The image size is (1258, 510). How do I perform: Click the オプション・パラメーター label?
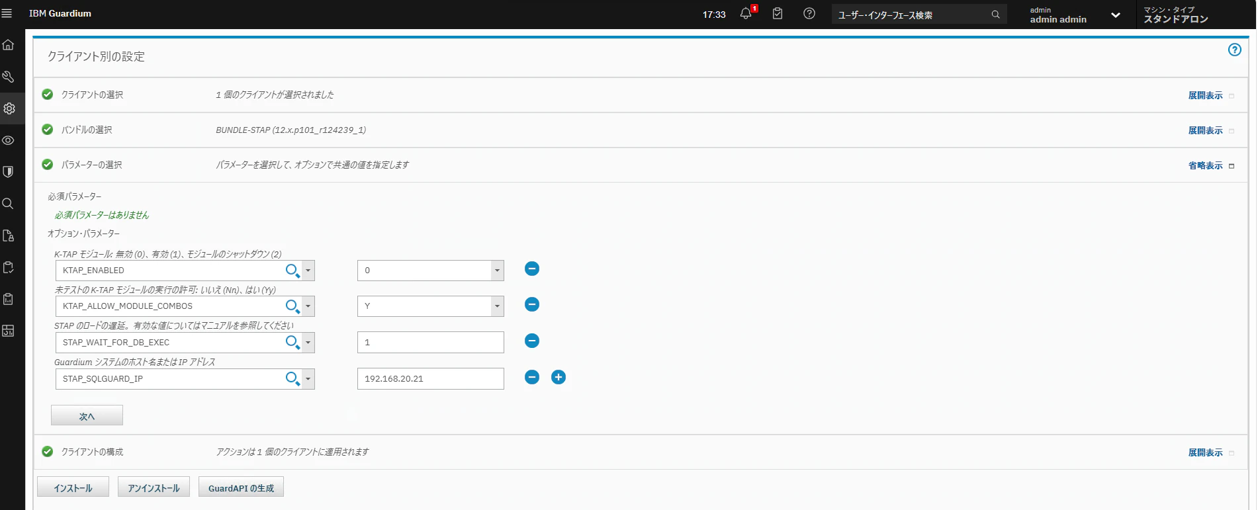click(x=83, y=234)
